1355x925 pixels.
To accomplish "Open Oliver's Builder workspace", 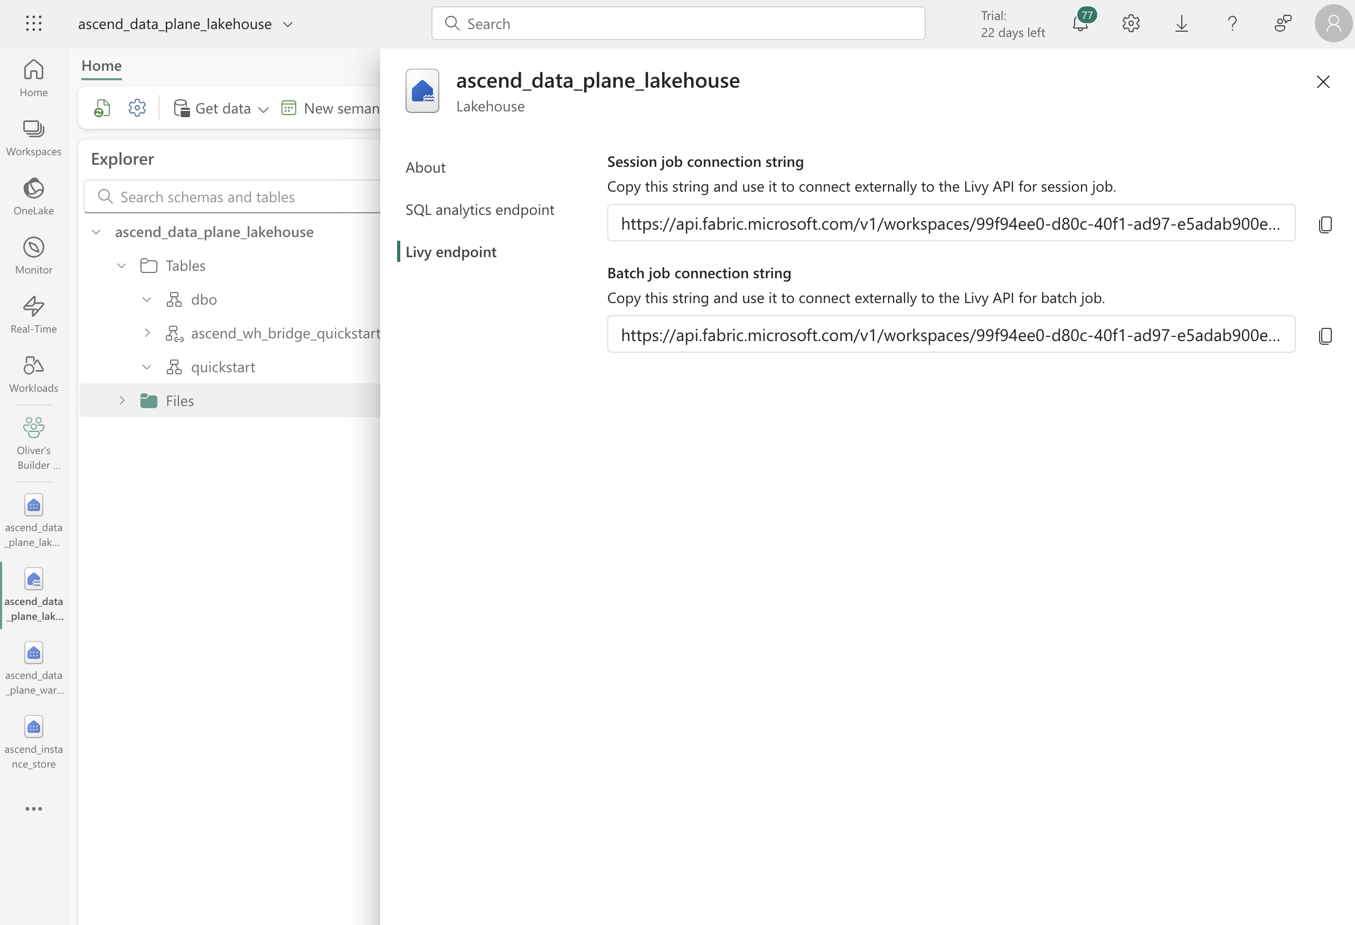I will click(x=34, y=443).
